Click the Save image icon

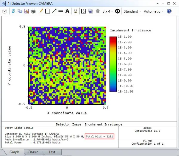[x=26, y=11]
